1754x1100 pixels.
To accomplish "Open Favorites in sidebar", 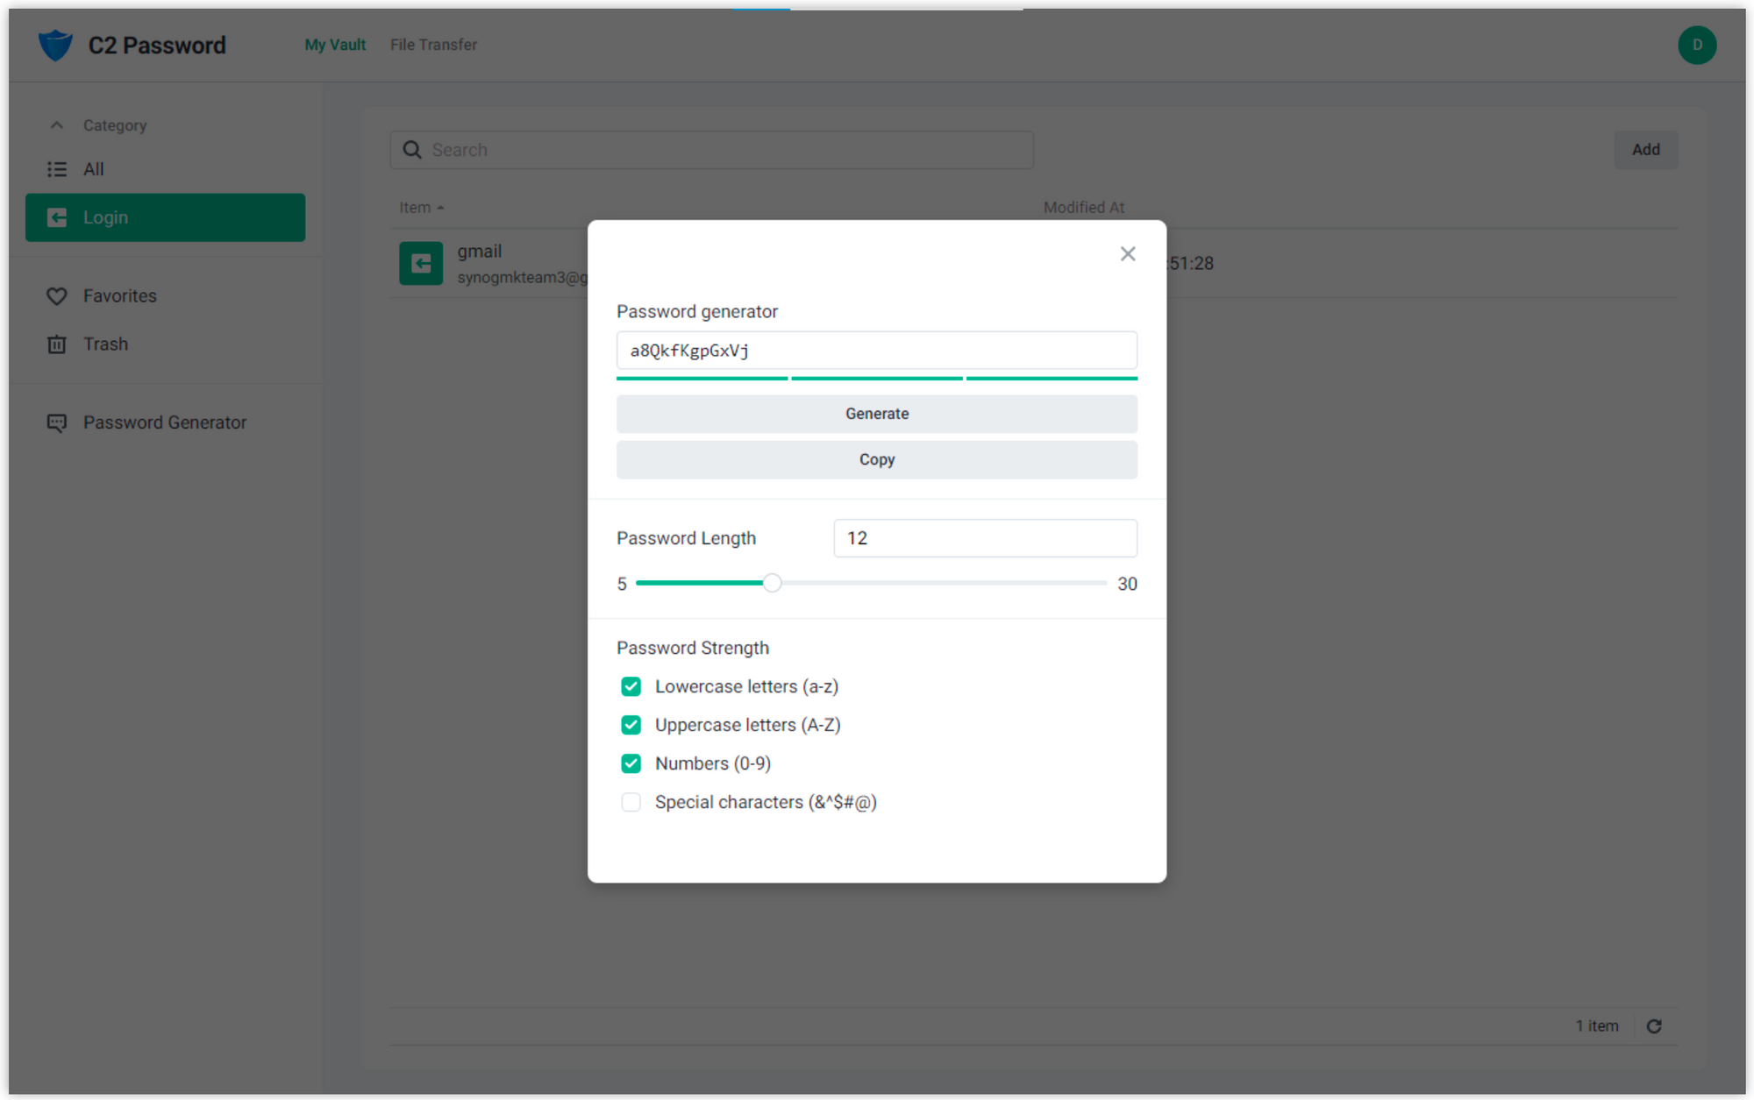I will point(165,296).
